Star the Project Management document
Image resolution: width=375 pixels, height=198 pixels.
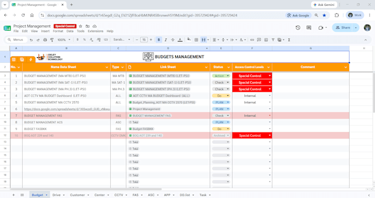pos(81,26)
